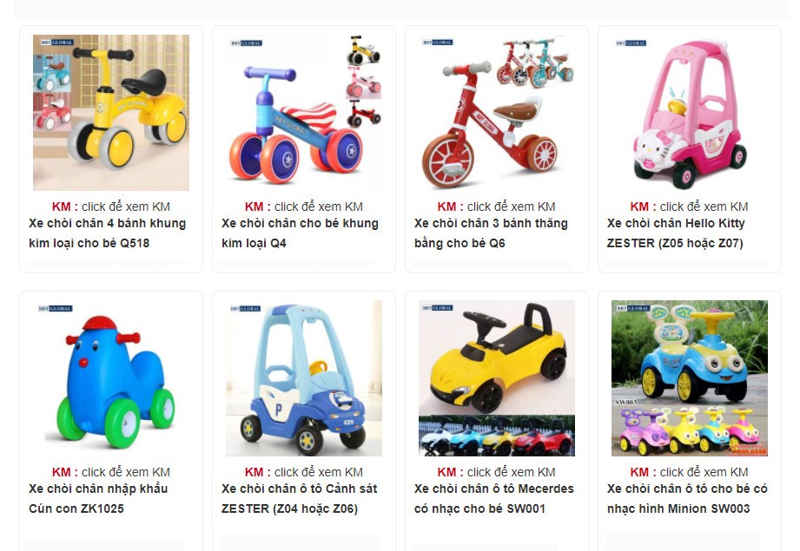Open the Minion SW003 car image
This screenshot has width=800, height=551.
coord(690,378)
